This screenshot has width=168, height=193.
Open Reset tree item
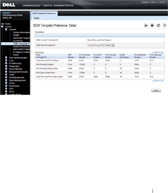(x=16, y=55)
